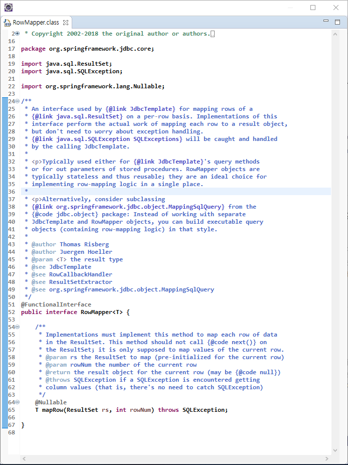The image size is (348, 465).
Task: Click 'RowCallbackHandler' in @see line 47
Action: pyautogui.click(x=81, y=274)
